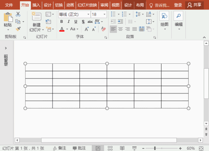
Task: Switch to the Animations (动画) tab
Action: (x=70, y=5)
